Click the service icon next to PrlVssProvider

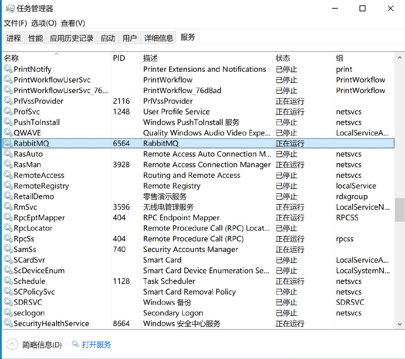coord(8,101)
